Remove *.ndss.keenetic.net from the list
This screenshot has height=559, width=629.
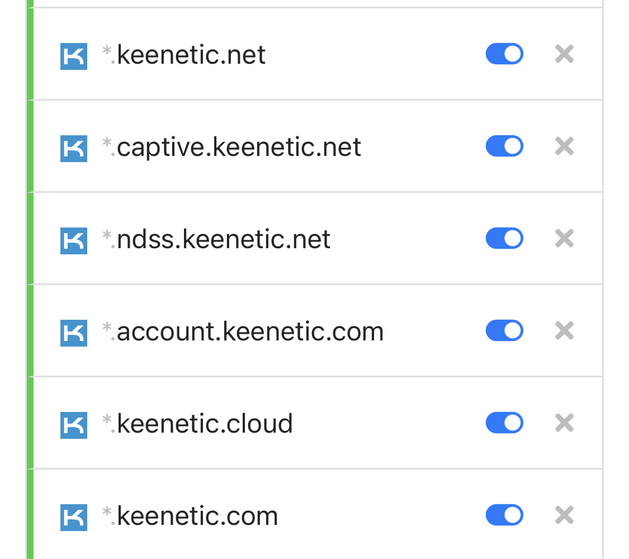tap(564, 238)
